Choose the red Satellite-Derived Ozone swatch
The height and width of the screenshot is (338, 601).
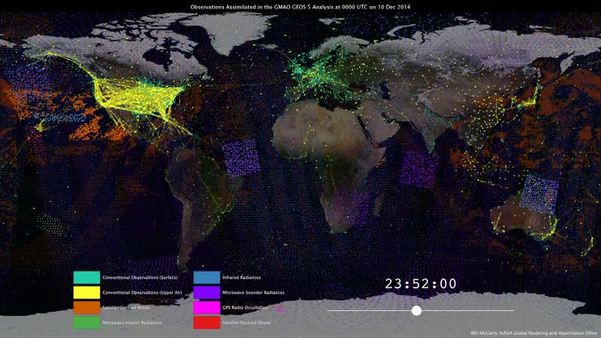(x=207, y=322)
